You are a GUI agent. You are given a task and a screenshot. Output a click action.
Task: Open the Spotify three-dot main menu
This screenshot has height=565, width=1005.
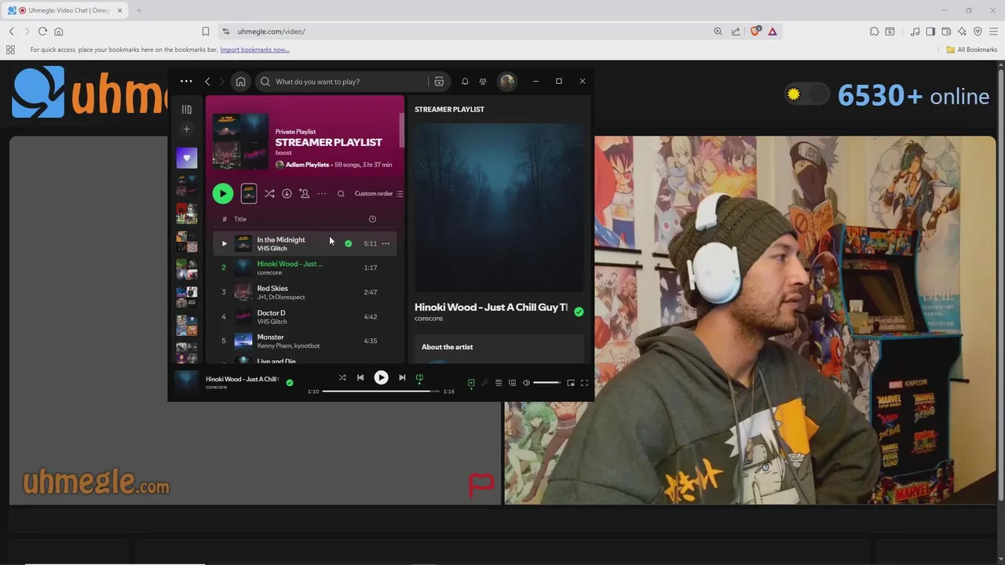(x=186, y=81)
